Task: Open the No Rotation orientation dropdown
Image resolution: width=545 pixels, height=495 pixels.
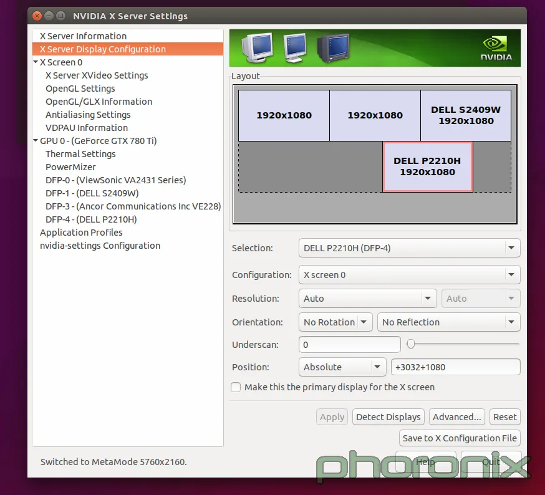Action: tap(335, 322)
